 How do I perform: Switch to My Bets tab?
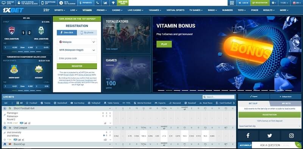click(286, 103)
